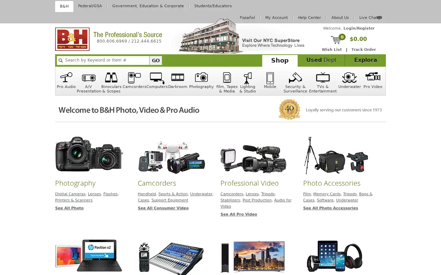Viewport: 441px width, 275px height.
Task: Select the Federal/GSA site tab
Action: pyautogui.click(x=90, y=6)
